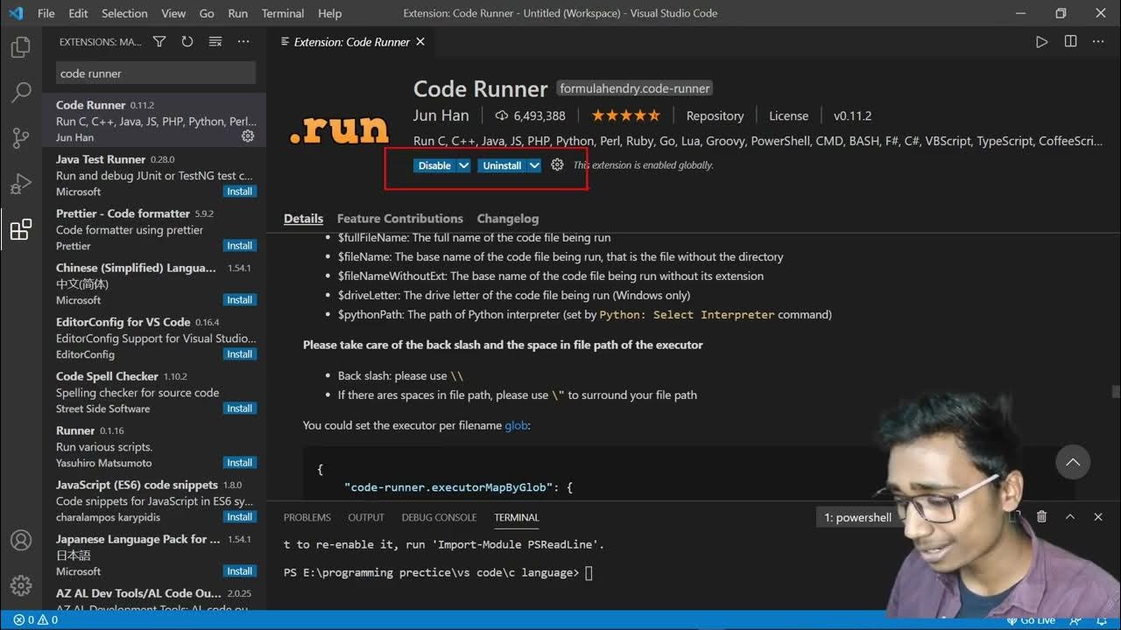
Task: Split the editor to the right
Action: 1070,42
